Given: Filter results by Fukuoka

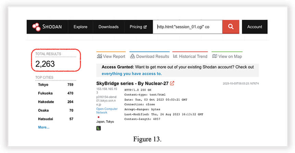Looking at the screenshot, I should (45, 93).
